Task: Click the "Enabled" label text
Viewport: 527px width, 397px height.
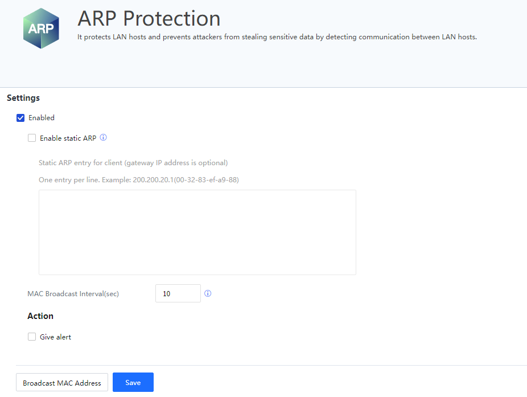Action: pos(42,118)
